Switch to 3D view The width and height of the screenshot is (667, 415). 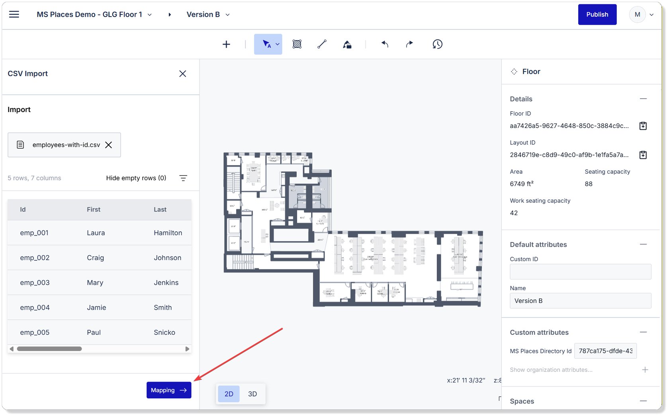(x=252, y=394)
